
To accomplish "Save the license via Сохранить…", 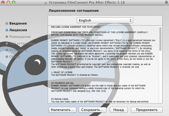I will [92, 110].
